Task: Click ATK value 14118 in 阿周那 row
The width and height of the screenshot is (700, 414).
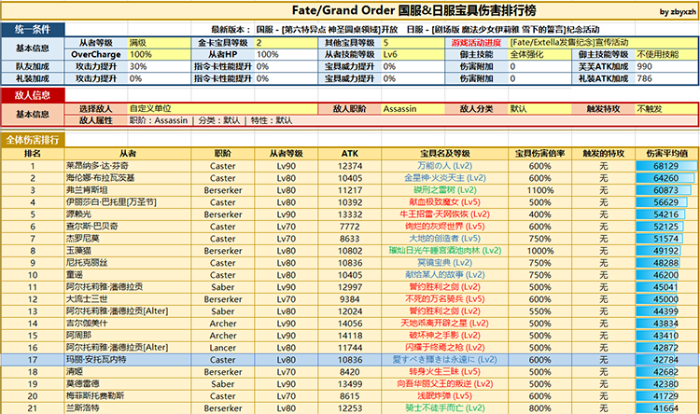Action: pos(350,335)
